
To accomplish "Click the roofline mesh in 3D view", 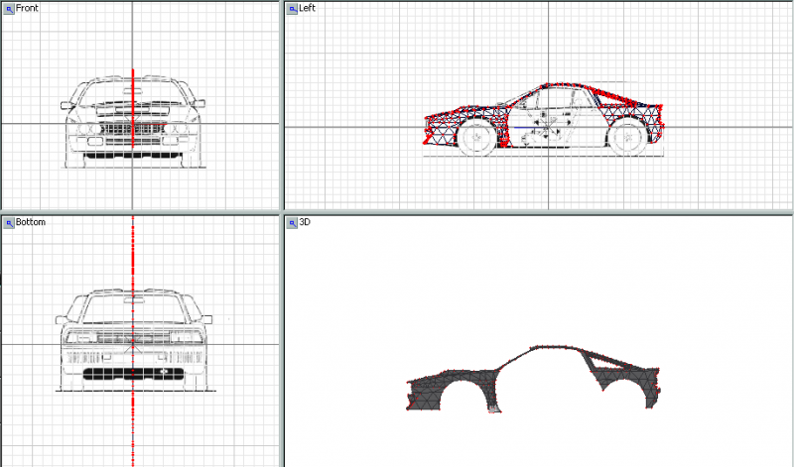I will click(x=556, y=349).
